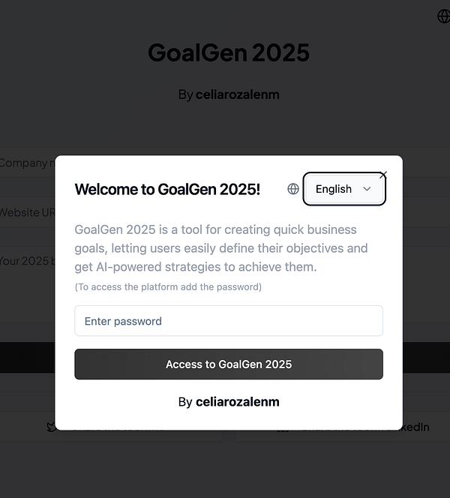Click the dark submit bar behind dialog
This screenshot has height=498, width=450.
point(27,358)
